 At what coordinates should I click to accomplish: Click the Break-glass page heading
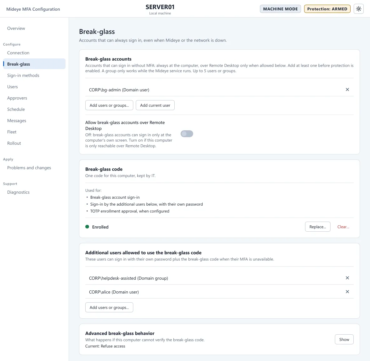97,31
